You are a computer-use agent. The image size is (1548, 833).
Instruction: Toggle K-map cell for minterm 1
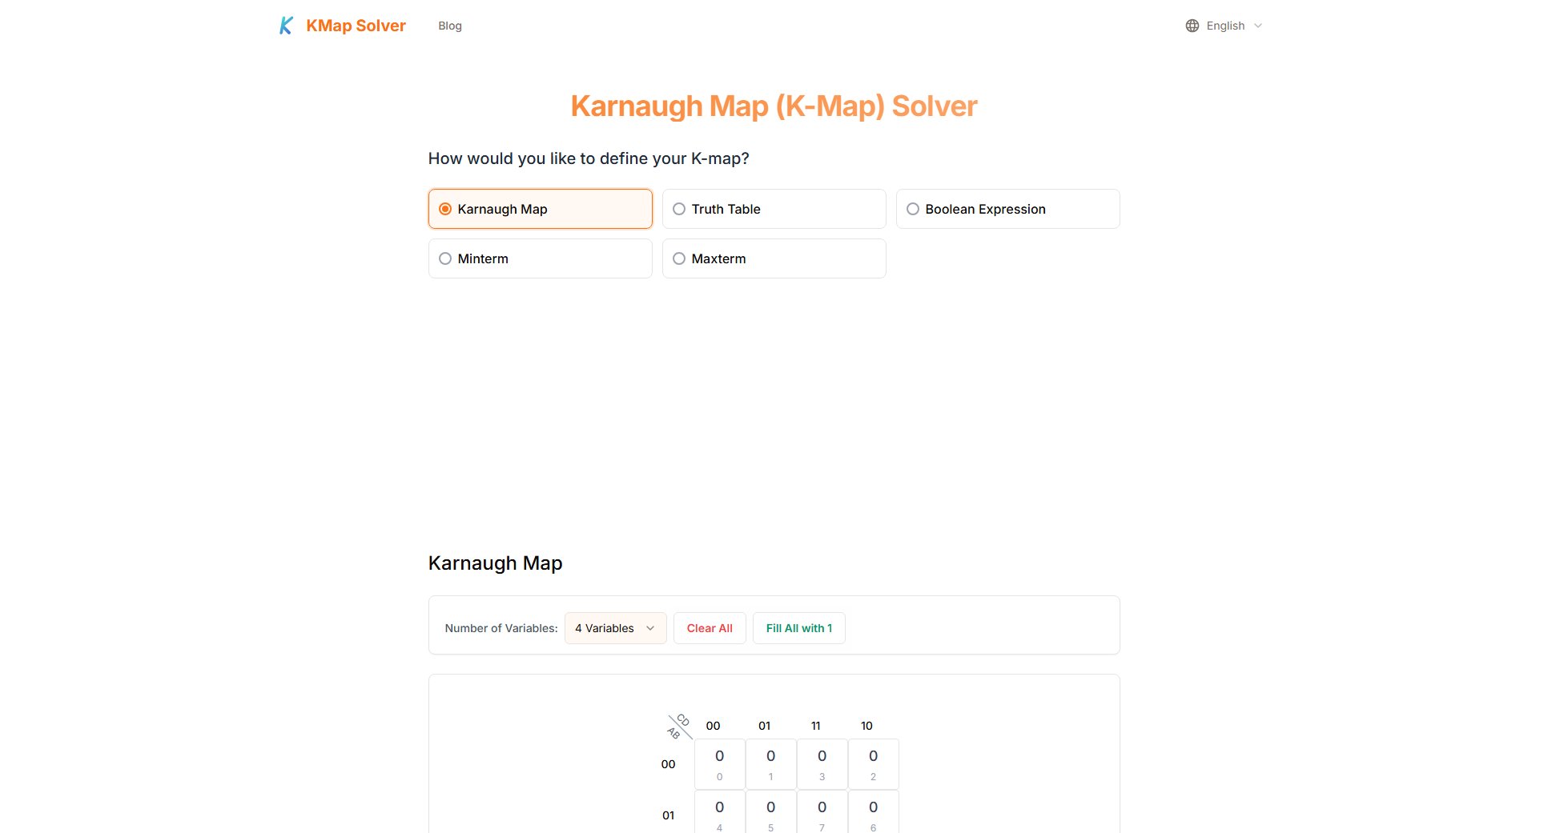point(770,764)
